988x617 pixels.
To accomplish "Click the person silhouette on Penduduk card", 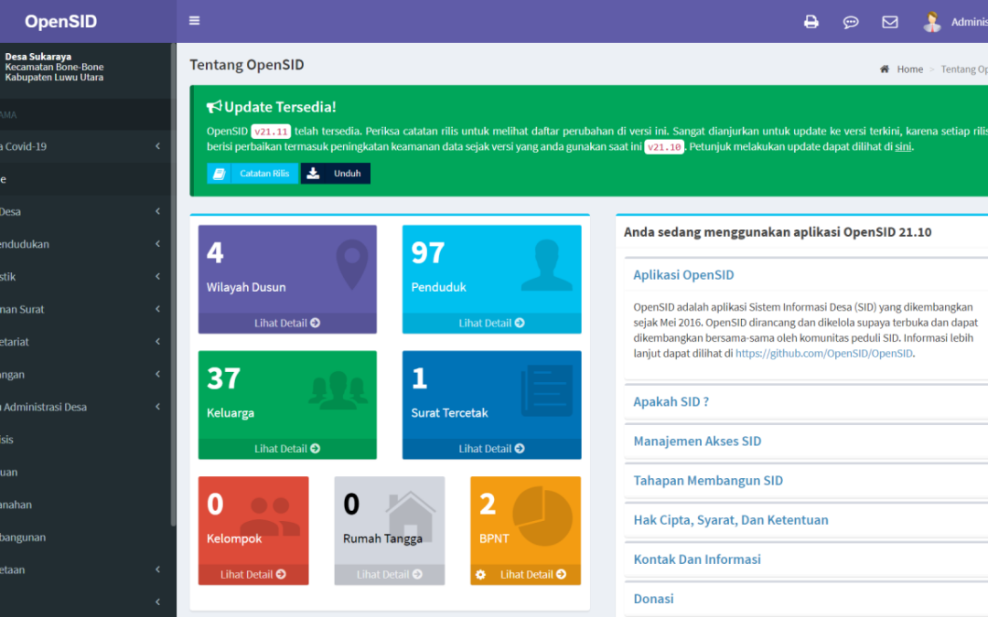I will pyautogui.click(x=546, y=265).
